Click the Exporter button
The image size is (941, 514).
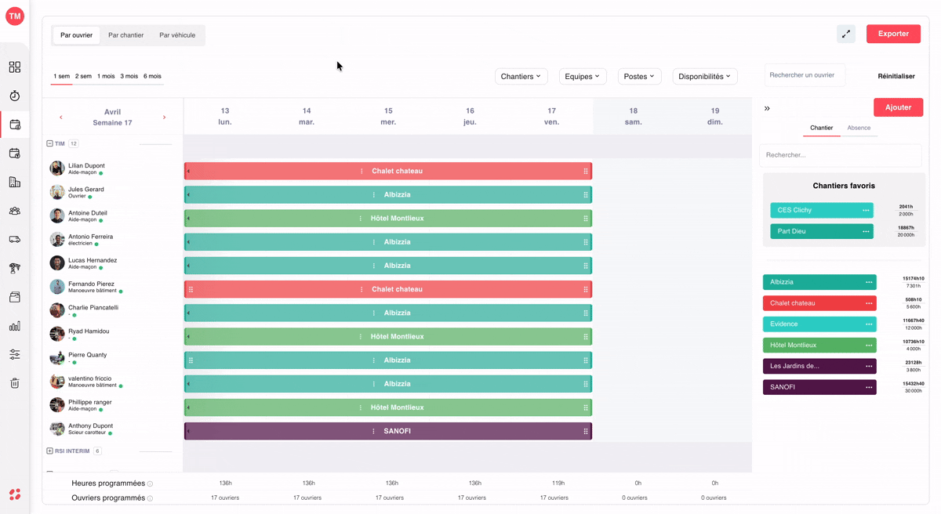point(893,34)
